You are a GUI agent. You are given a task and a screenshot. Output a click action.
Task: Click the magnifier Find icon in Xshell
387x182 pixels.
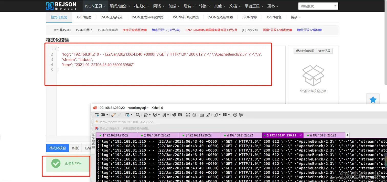pos(138,115)
